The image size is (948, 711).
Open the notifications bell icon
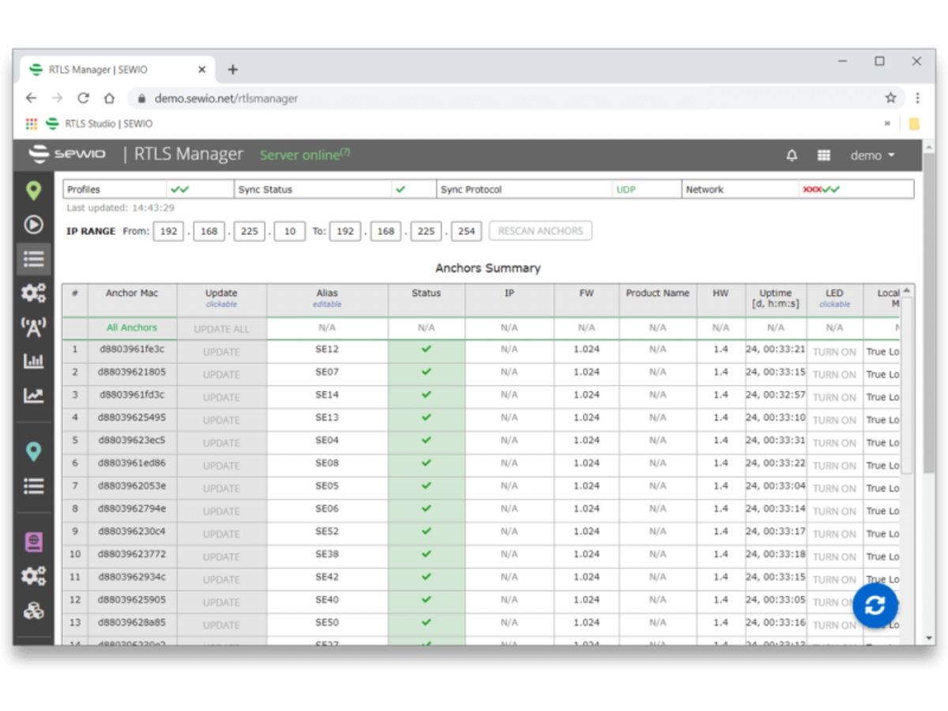click(x=792, y=156)
